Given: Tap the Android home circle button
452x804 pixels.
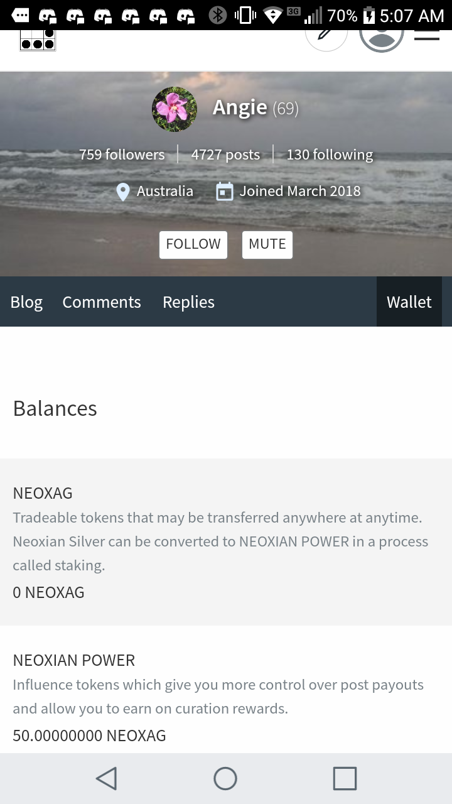Looking at the screenshot, I should [225, 779].
